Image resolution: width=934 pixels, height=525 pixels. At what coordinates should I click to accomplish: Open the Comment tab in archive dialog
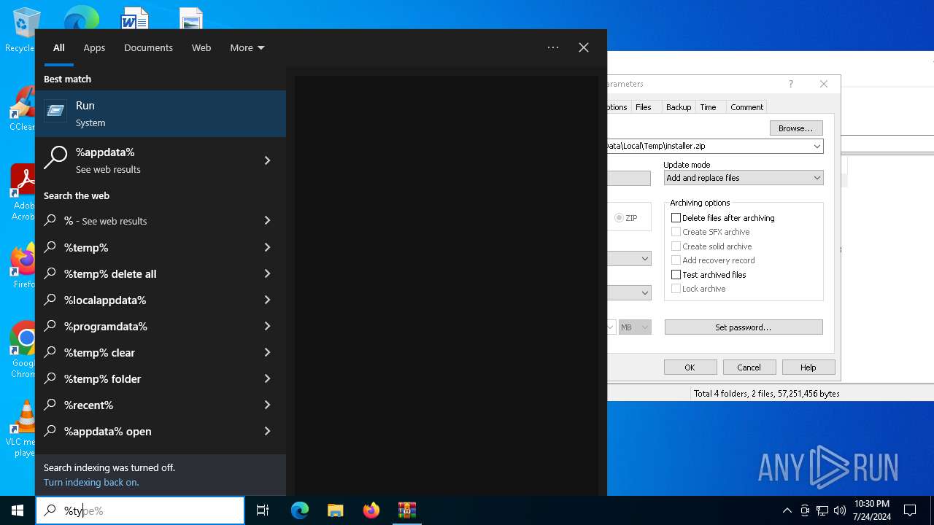point(746,107)
